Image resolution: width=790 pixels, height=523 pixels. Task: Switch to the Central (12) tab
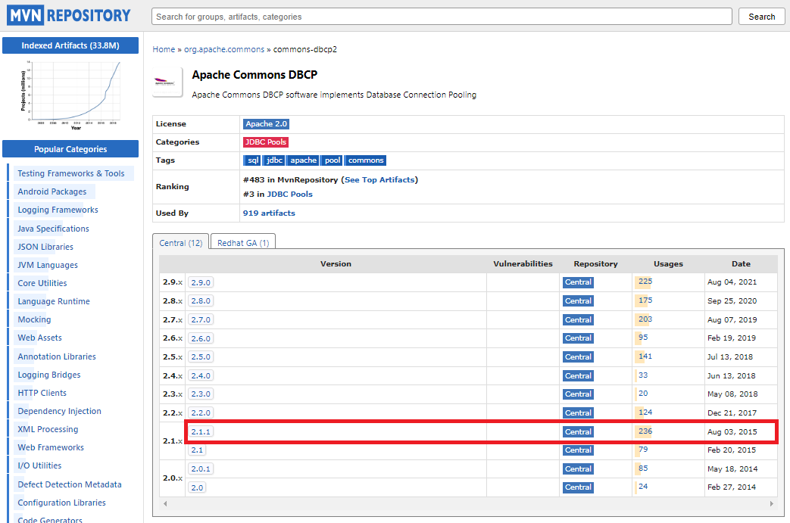181,243
